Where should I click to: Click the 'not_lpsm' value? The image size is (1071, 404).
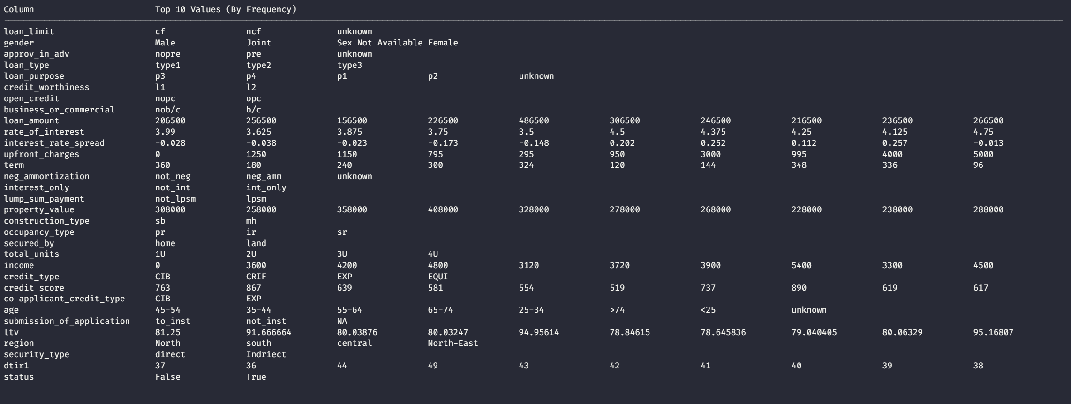(x=175, y=199)
